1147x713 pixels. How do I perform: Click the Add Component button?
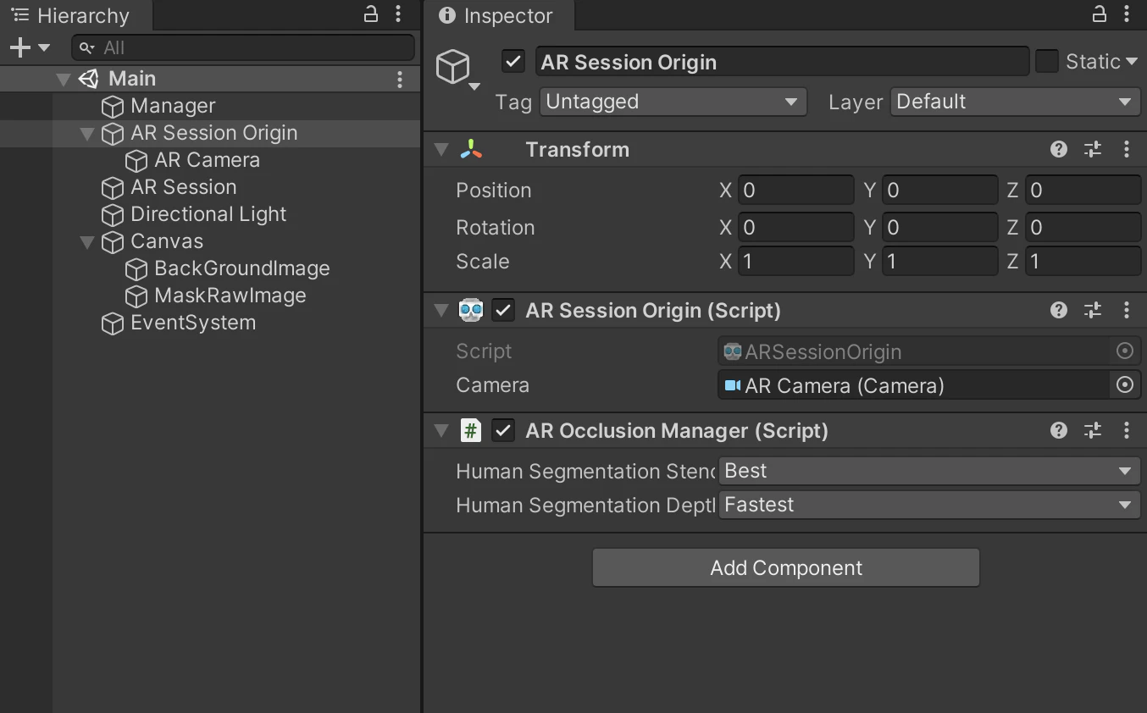pos(786,568)
